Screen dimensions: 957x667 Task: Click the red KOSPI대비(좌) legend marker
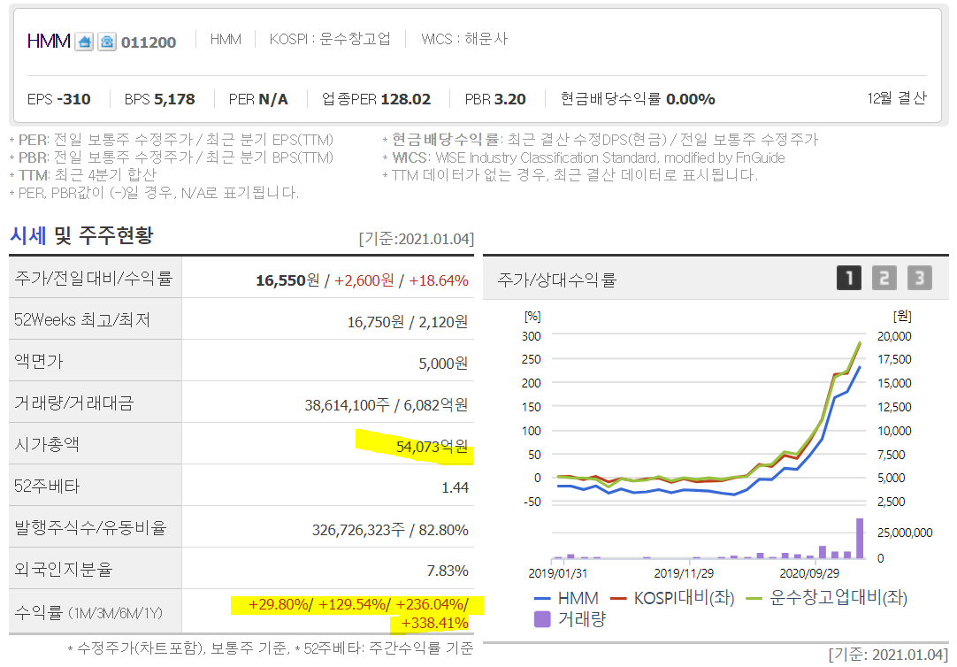[x=619, y=599]
